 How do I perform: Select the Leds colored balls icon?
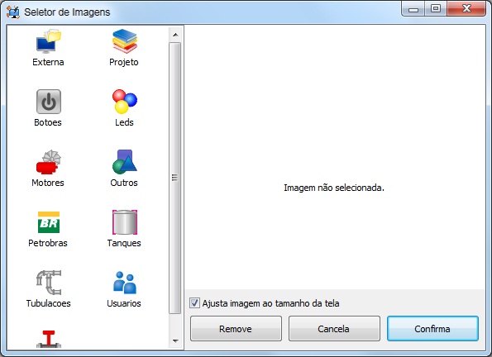tap(125, 102)
